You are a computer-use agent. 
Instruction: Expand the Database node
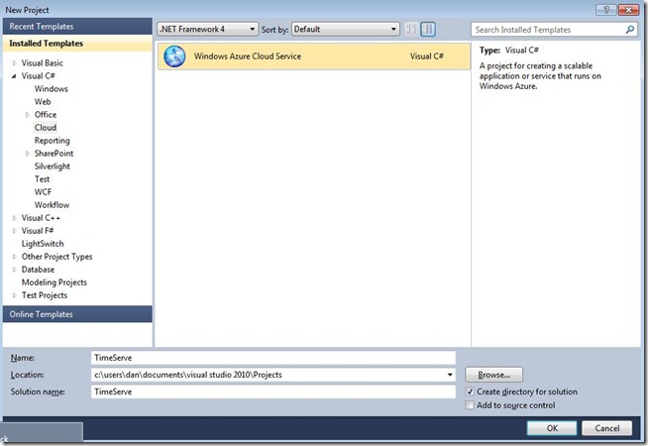coord(15,270)
